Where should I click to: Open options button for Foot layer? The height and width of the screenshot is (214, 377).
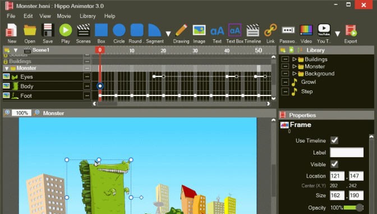pyautogui.click(x=87, y=95)
